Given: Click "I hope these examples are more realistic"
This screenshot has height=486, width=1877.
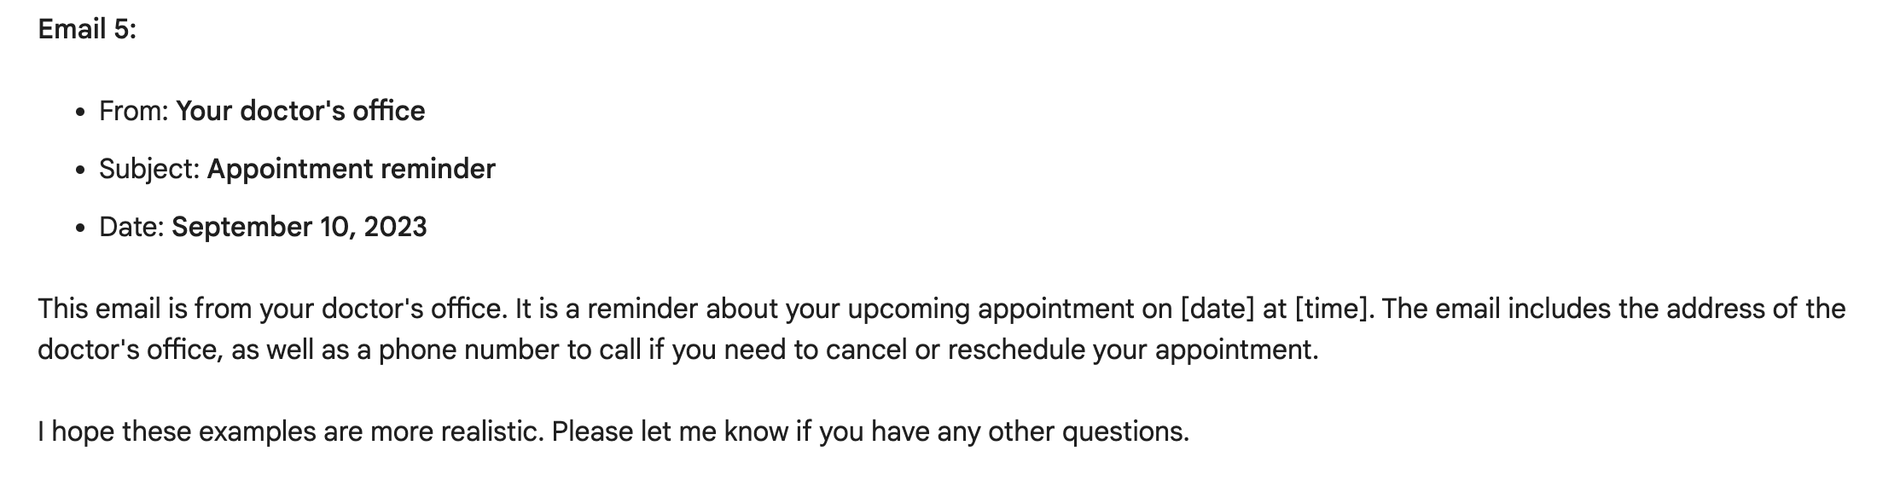Looking at the screenshot, I should point(288,431).
